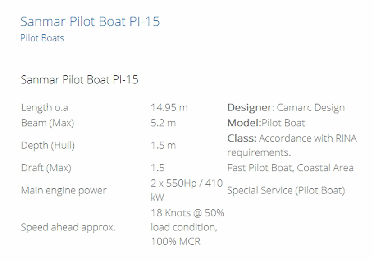Select the 5.2 m beam value
The width and height of the screenshot is (374, 262).
(163, 122)
